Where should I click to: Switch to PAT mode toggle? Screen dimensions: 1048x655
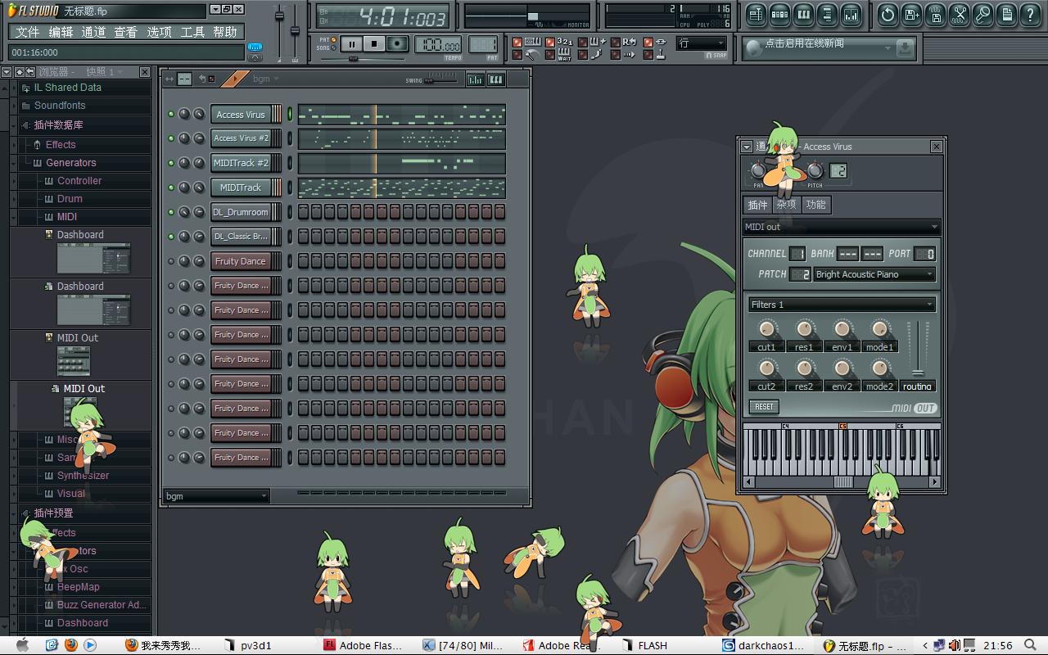click(x=335, y=39)
